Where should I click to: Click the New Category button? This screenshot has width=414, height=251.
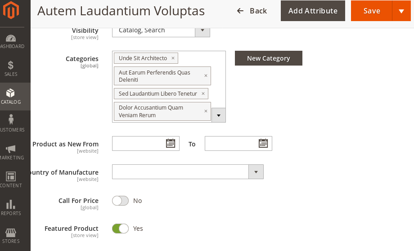pyautogui.click(x=269, y=58)
